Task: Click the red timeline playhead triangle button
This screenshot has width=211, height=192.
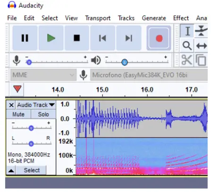Action: (17, 89)
